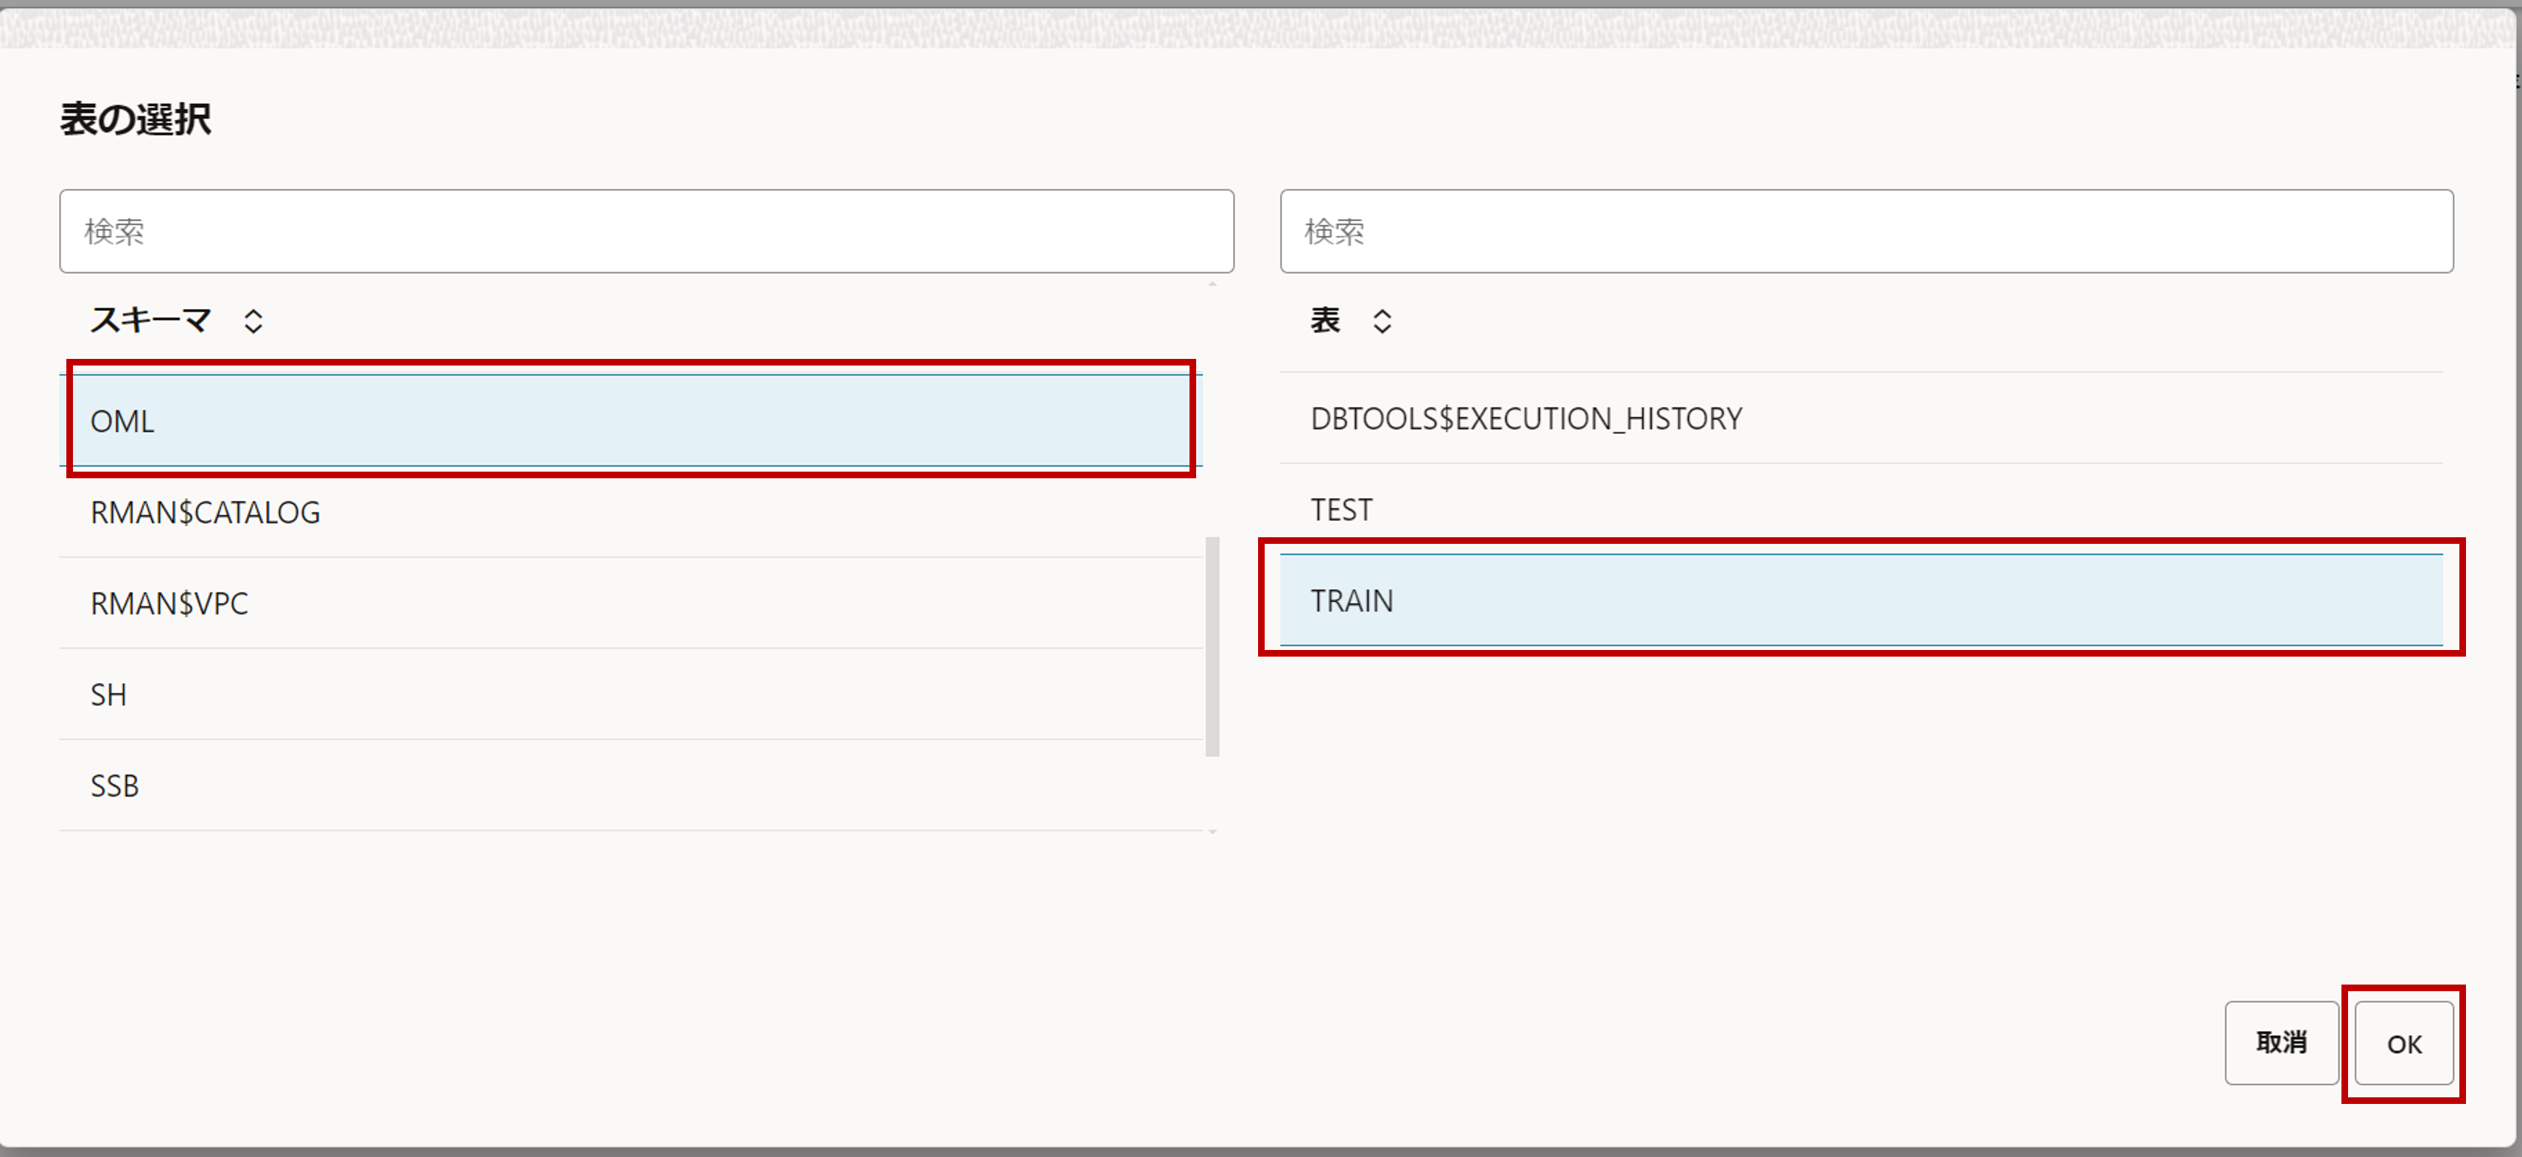Click the schema list scrollbar thumb
The height and width of the screenshot is (1157, 2522).
coord(1212,646)
